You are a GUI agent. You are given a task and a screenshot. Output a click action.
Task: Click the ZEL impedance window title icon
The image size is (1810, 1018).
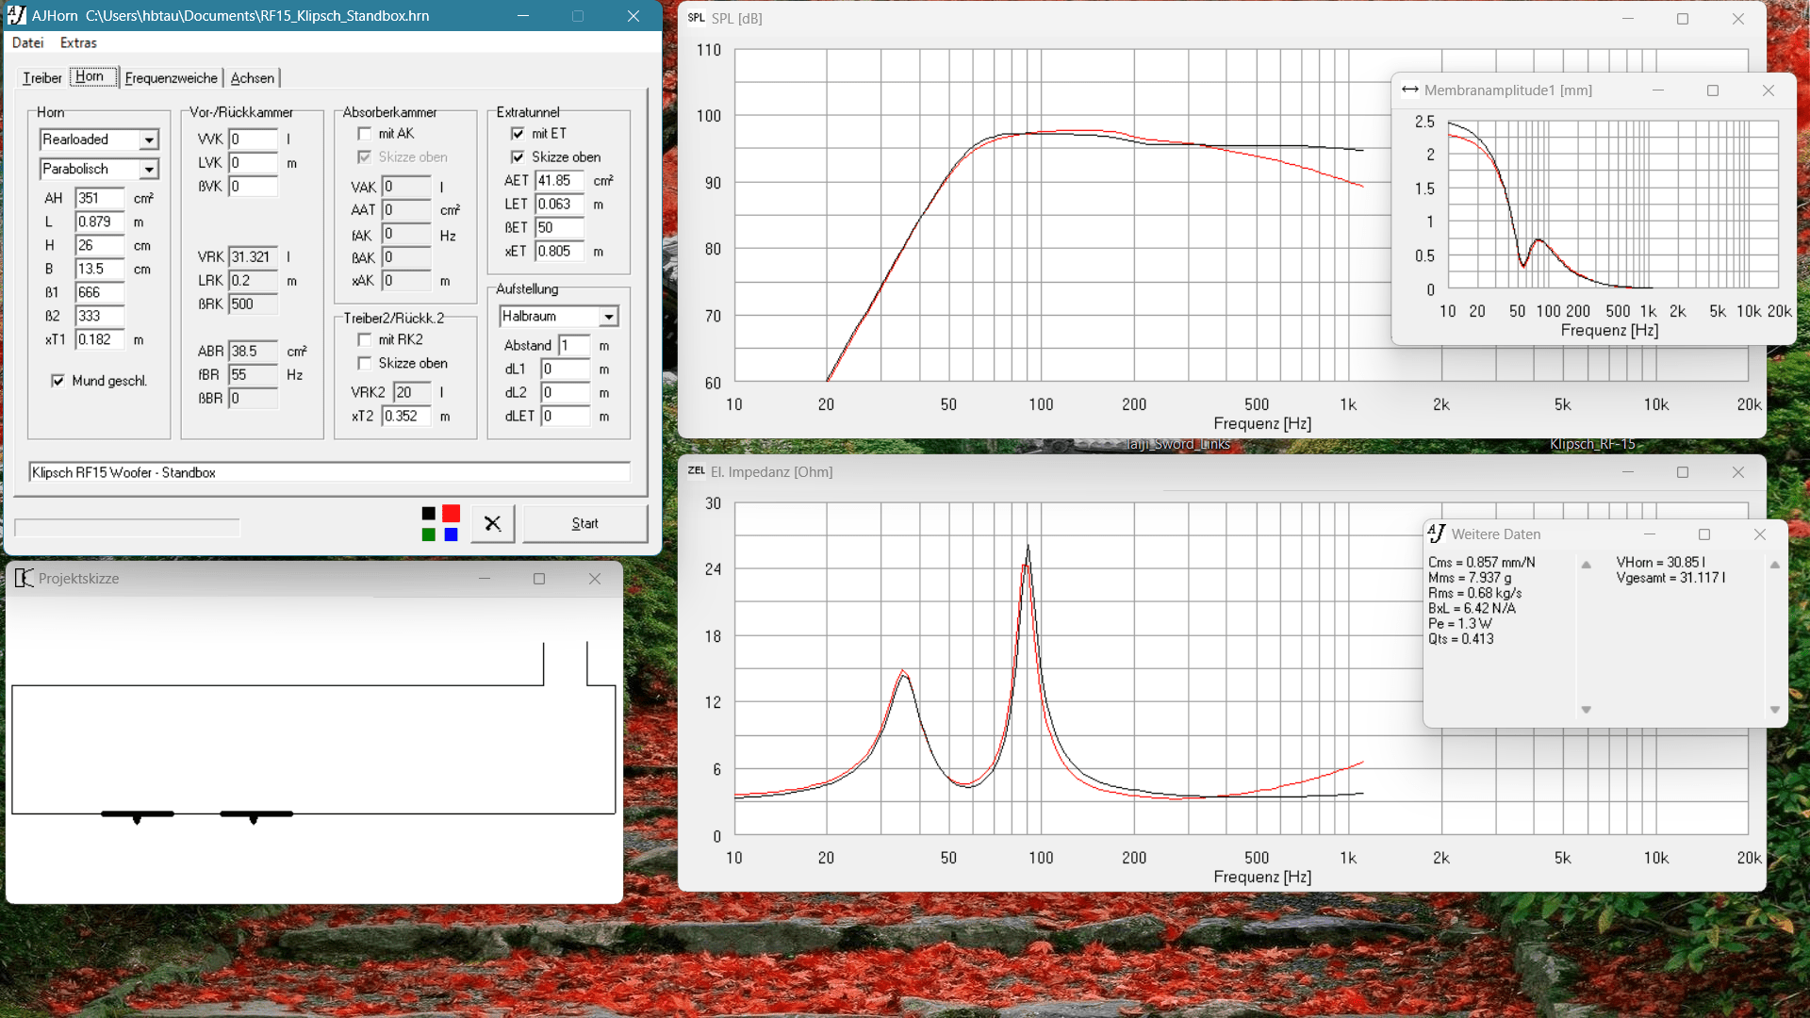pos(696,471)
